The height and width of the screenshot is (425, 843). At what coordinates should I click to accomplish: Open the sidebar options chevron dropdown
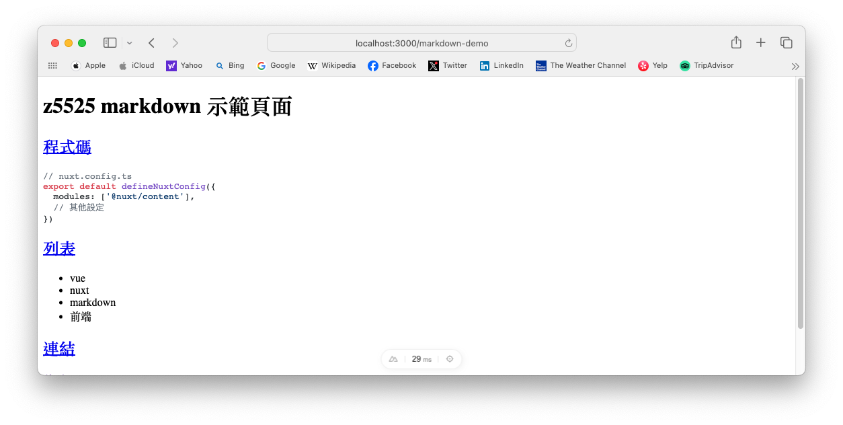point(129,42)
